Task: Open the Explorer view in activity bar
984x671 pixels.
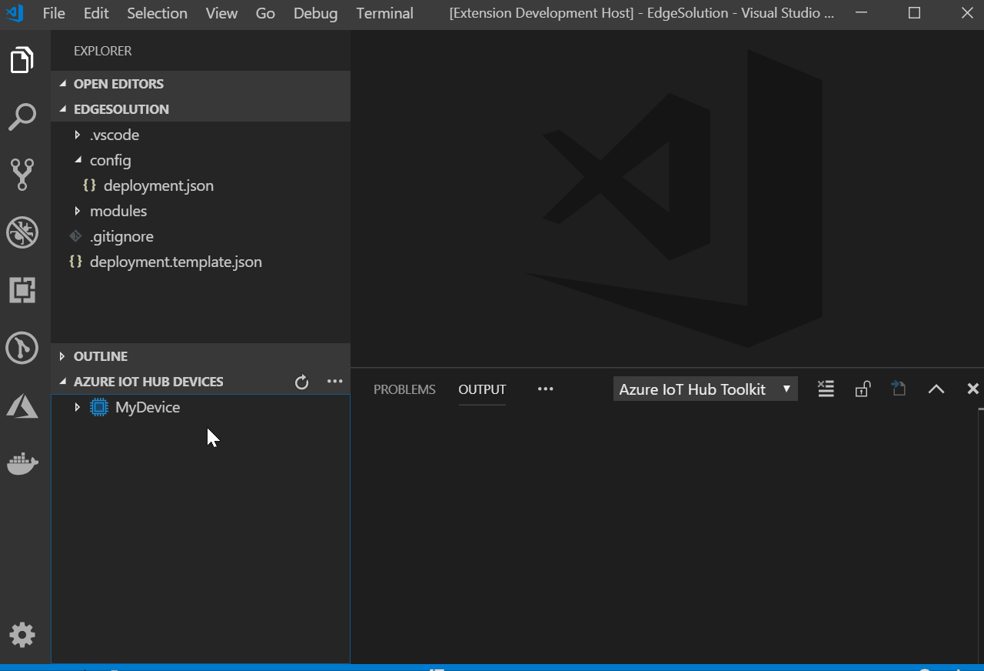Action: click(x=22, y=59)
